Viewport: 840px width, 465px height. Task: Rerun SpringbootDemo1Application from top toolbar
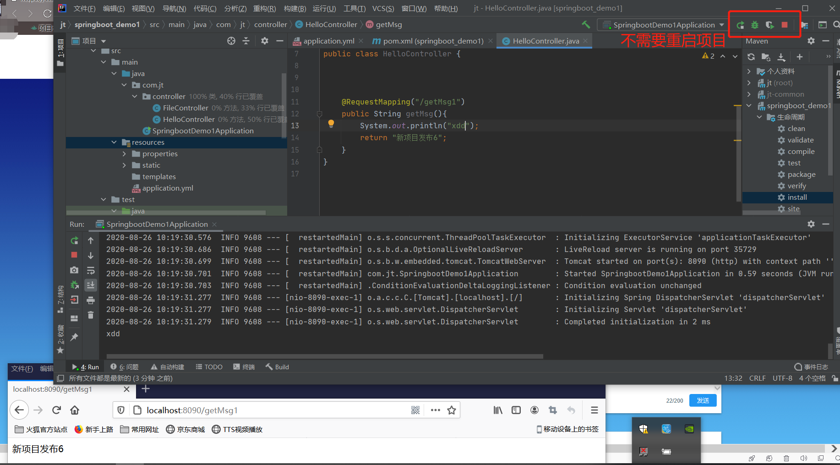(740, 25)
